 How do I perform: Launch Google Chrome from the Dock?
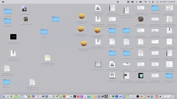click(12, 97)
